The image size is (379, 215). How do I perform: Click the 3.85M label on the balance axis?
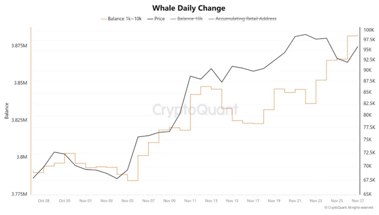click(x=21, y=83)
